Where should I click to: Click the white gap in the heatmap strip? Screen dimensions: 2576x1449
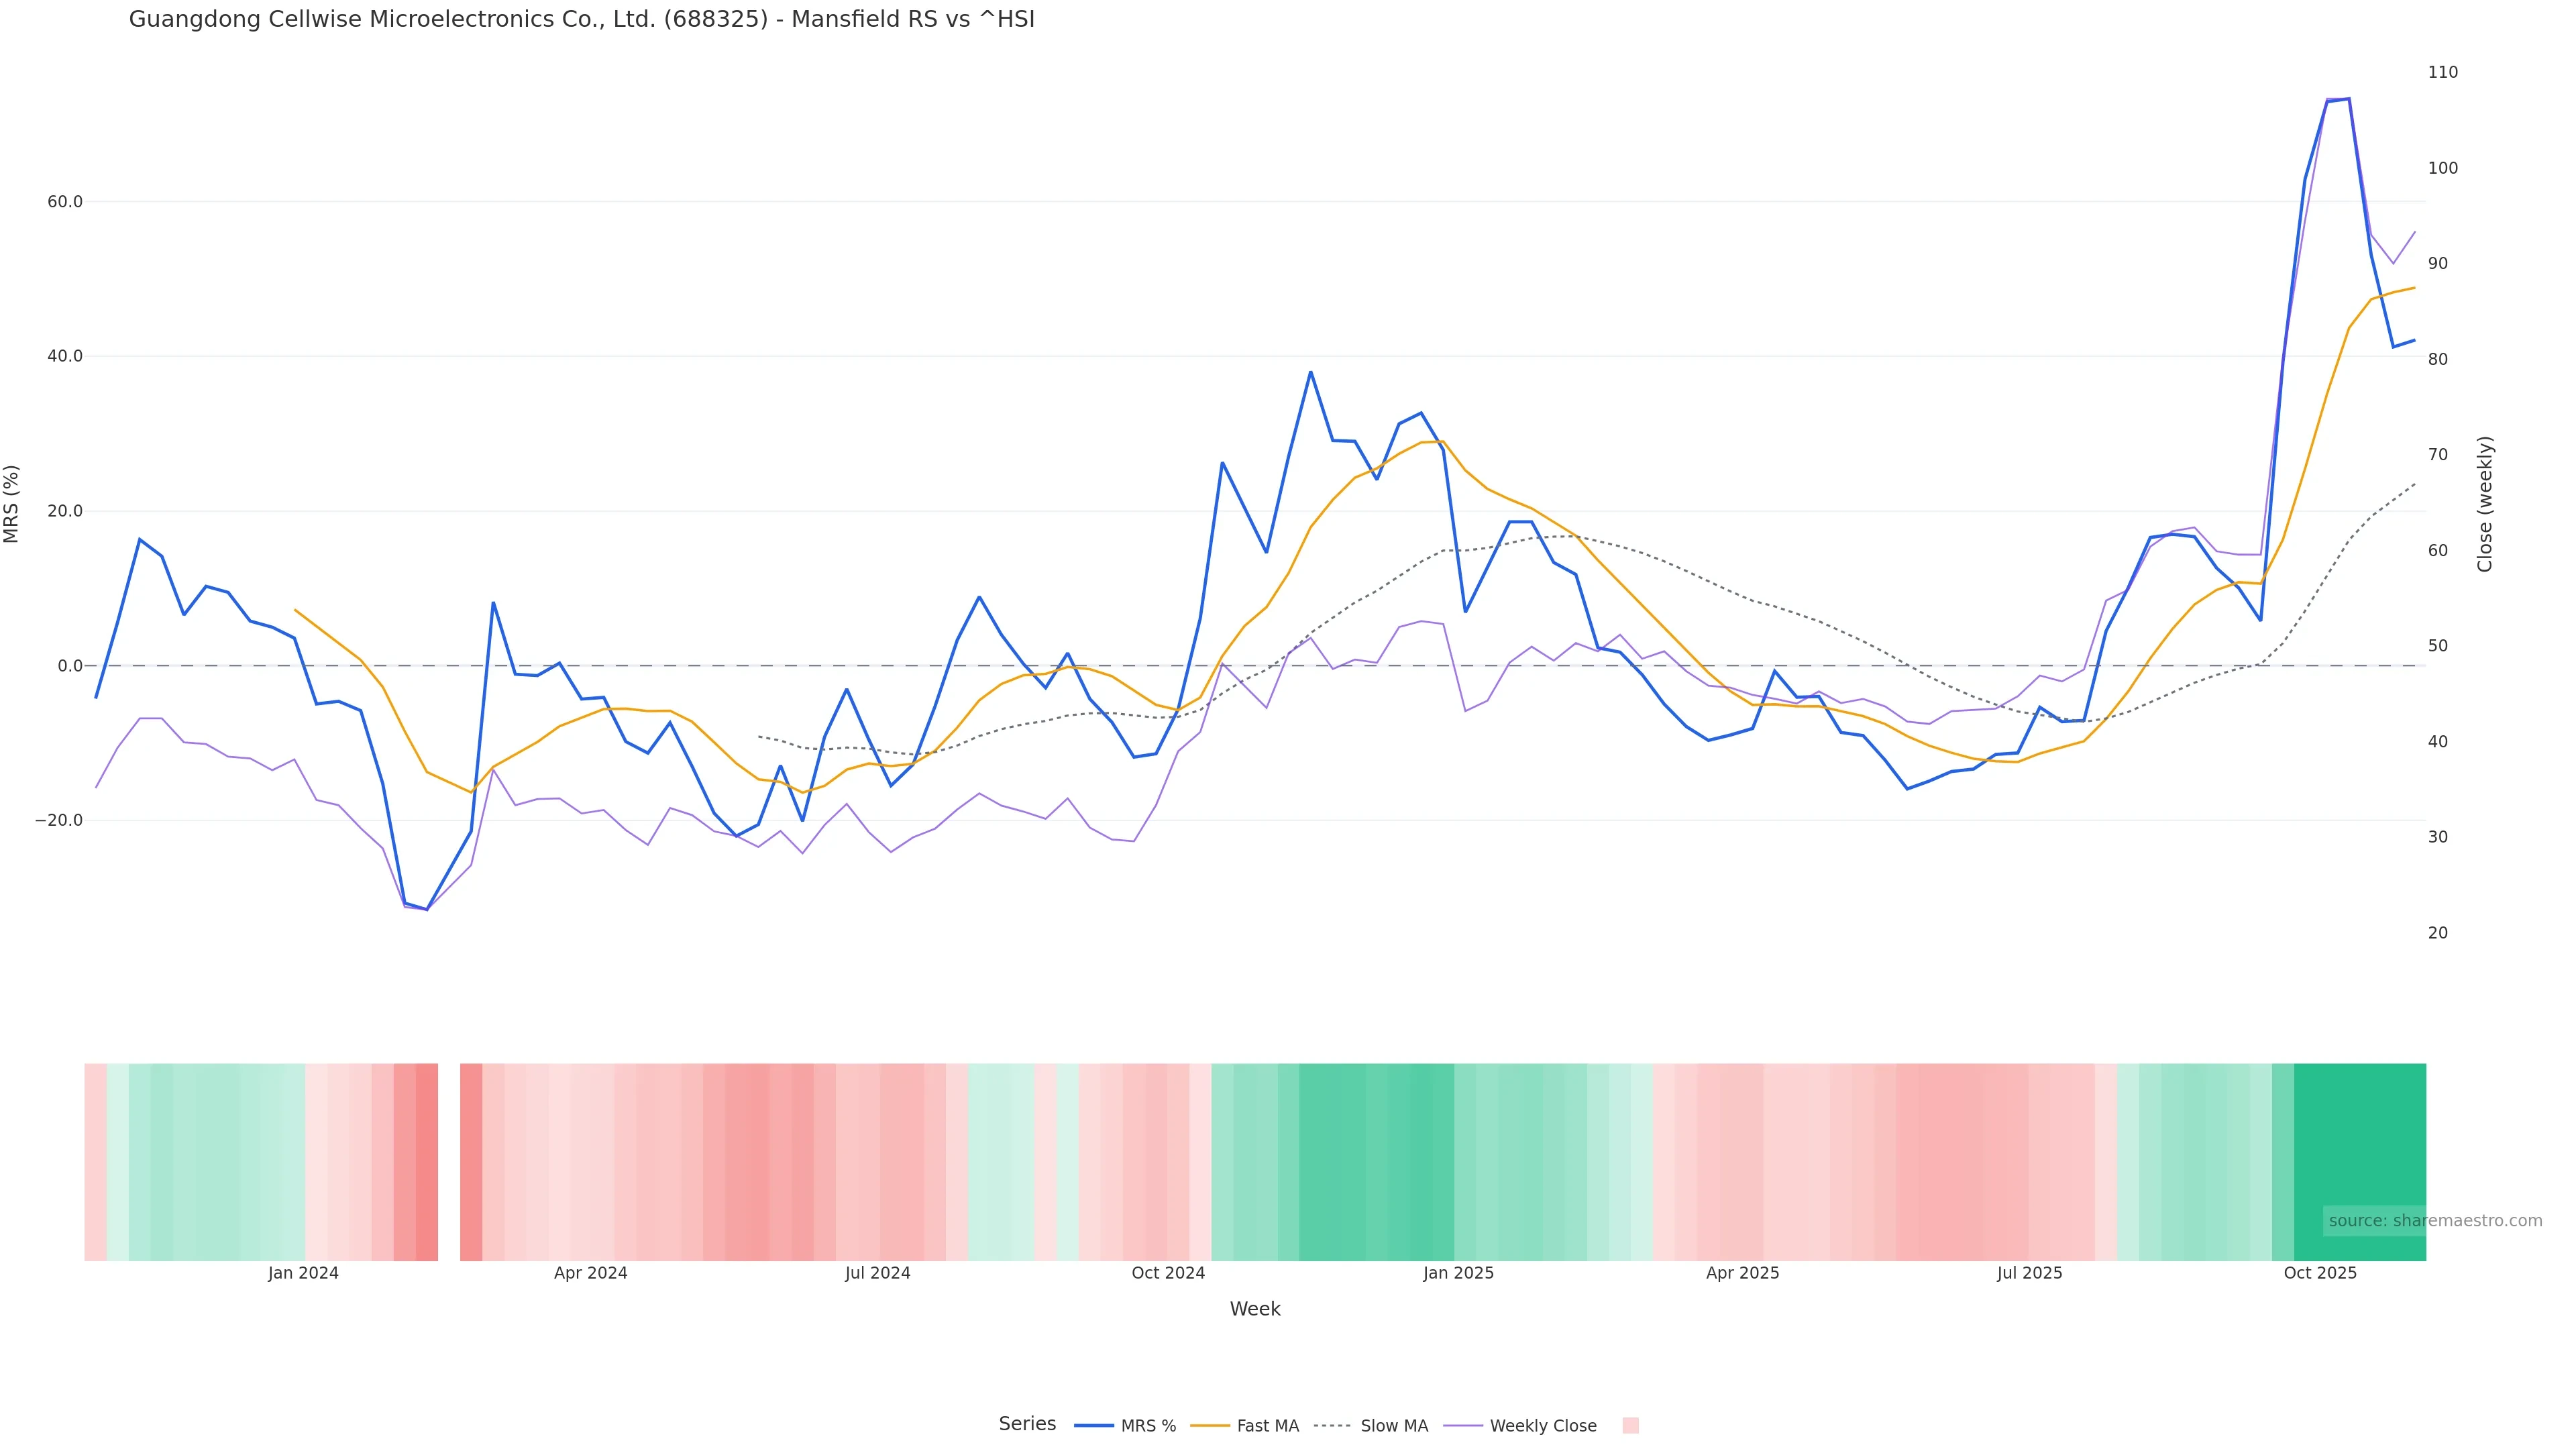(x=449, y=1161)
